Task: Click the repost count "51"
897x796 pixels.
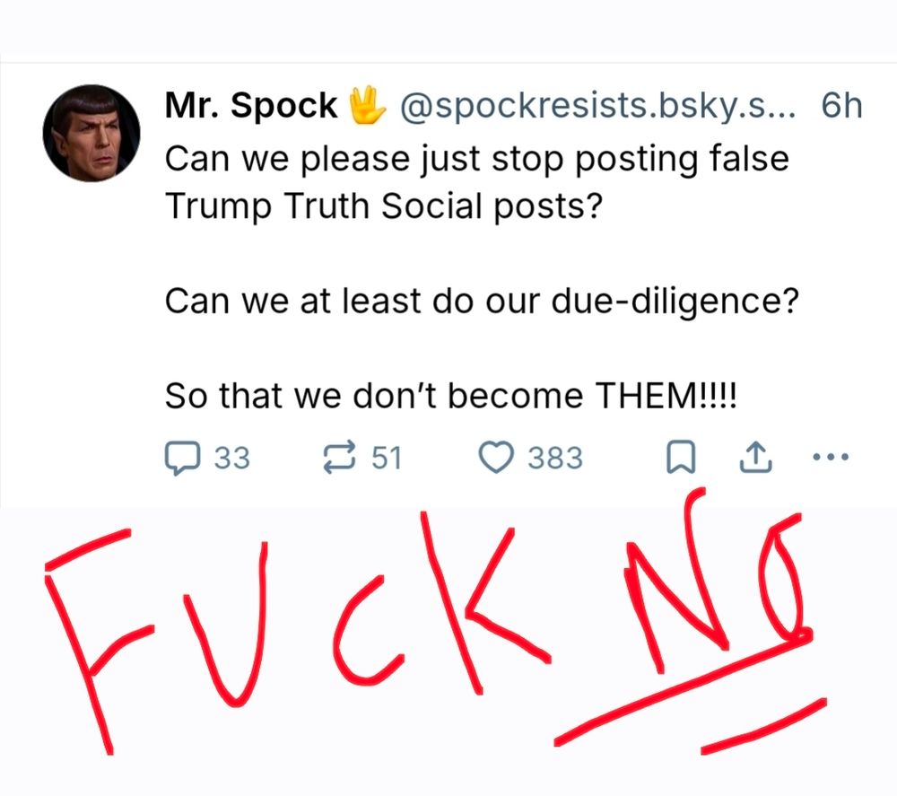Action: 386,459
